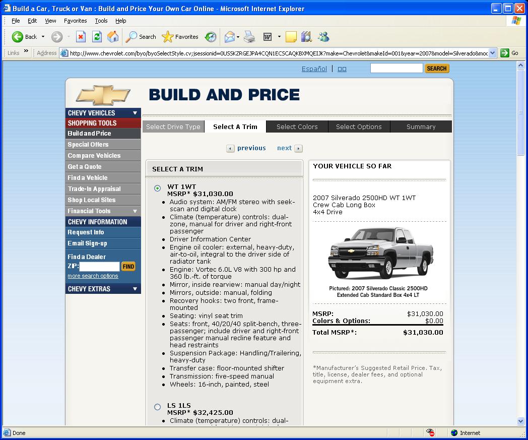Open the Search toolbar button
This screenshot has height=440, width=528.
(141, 37)
